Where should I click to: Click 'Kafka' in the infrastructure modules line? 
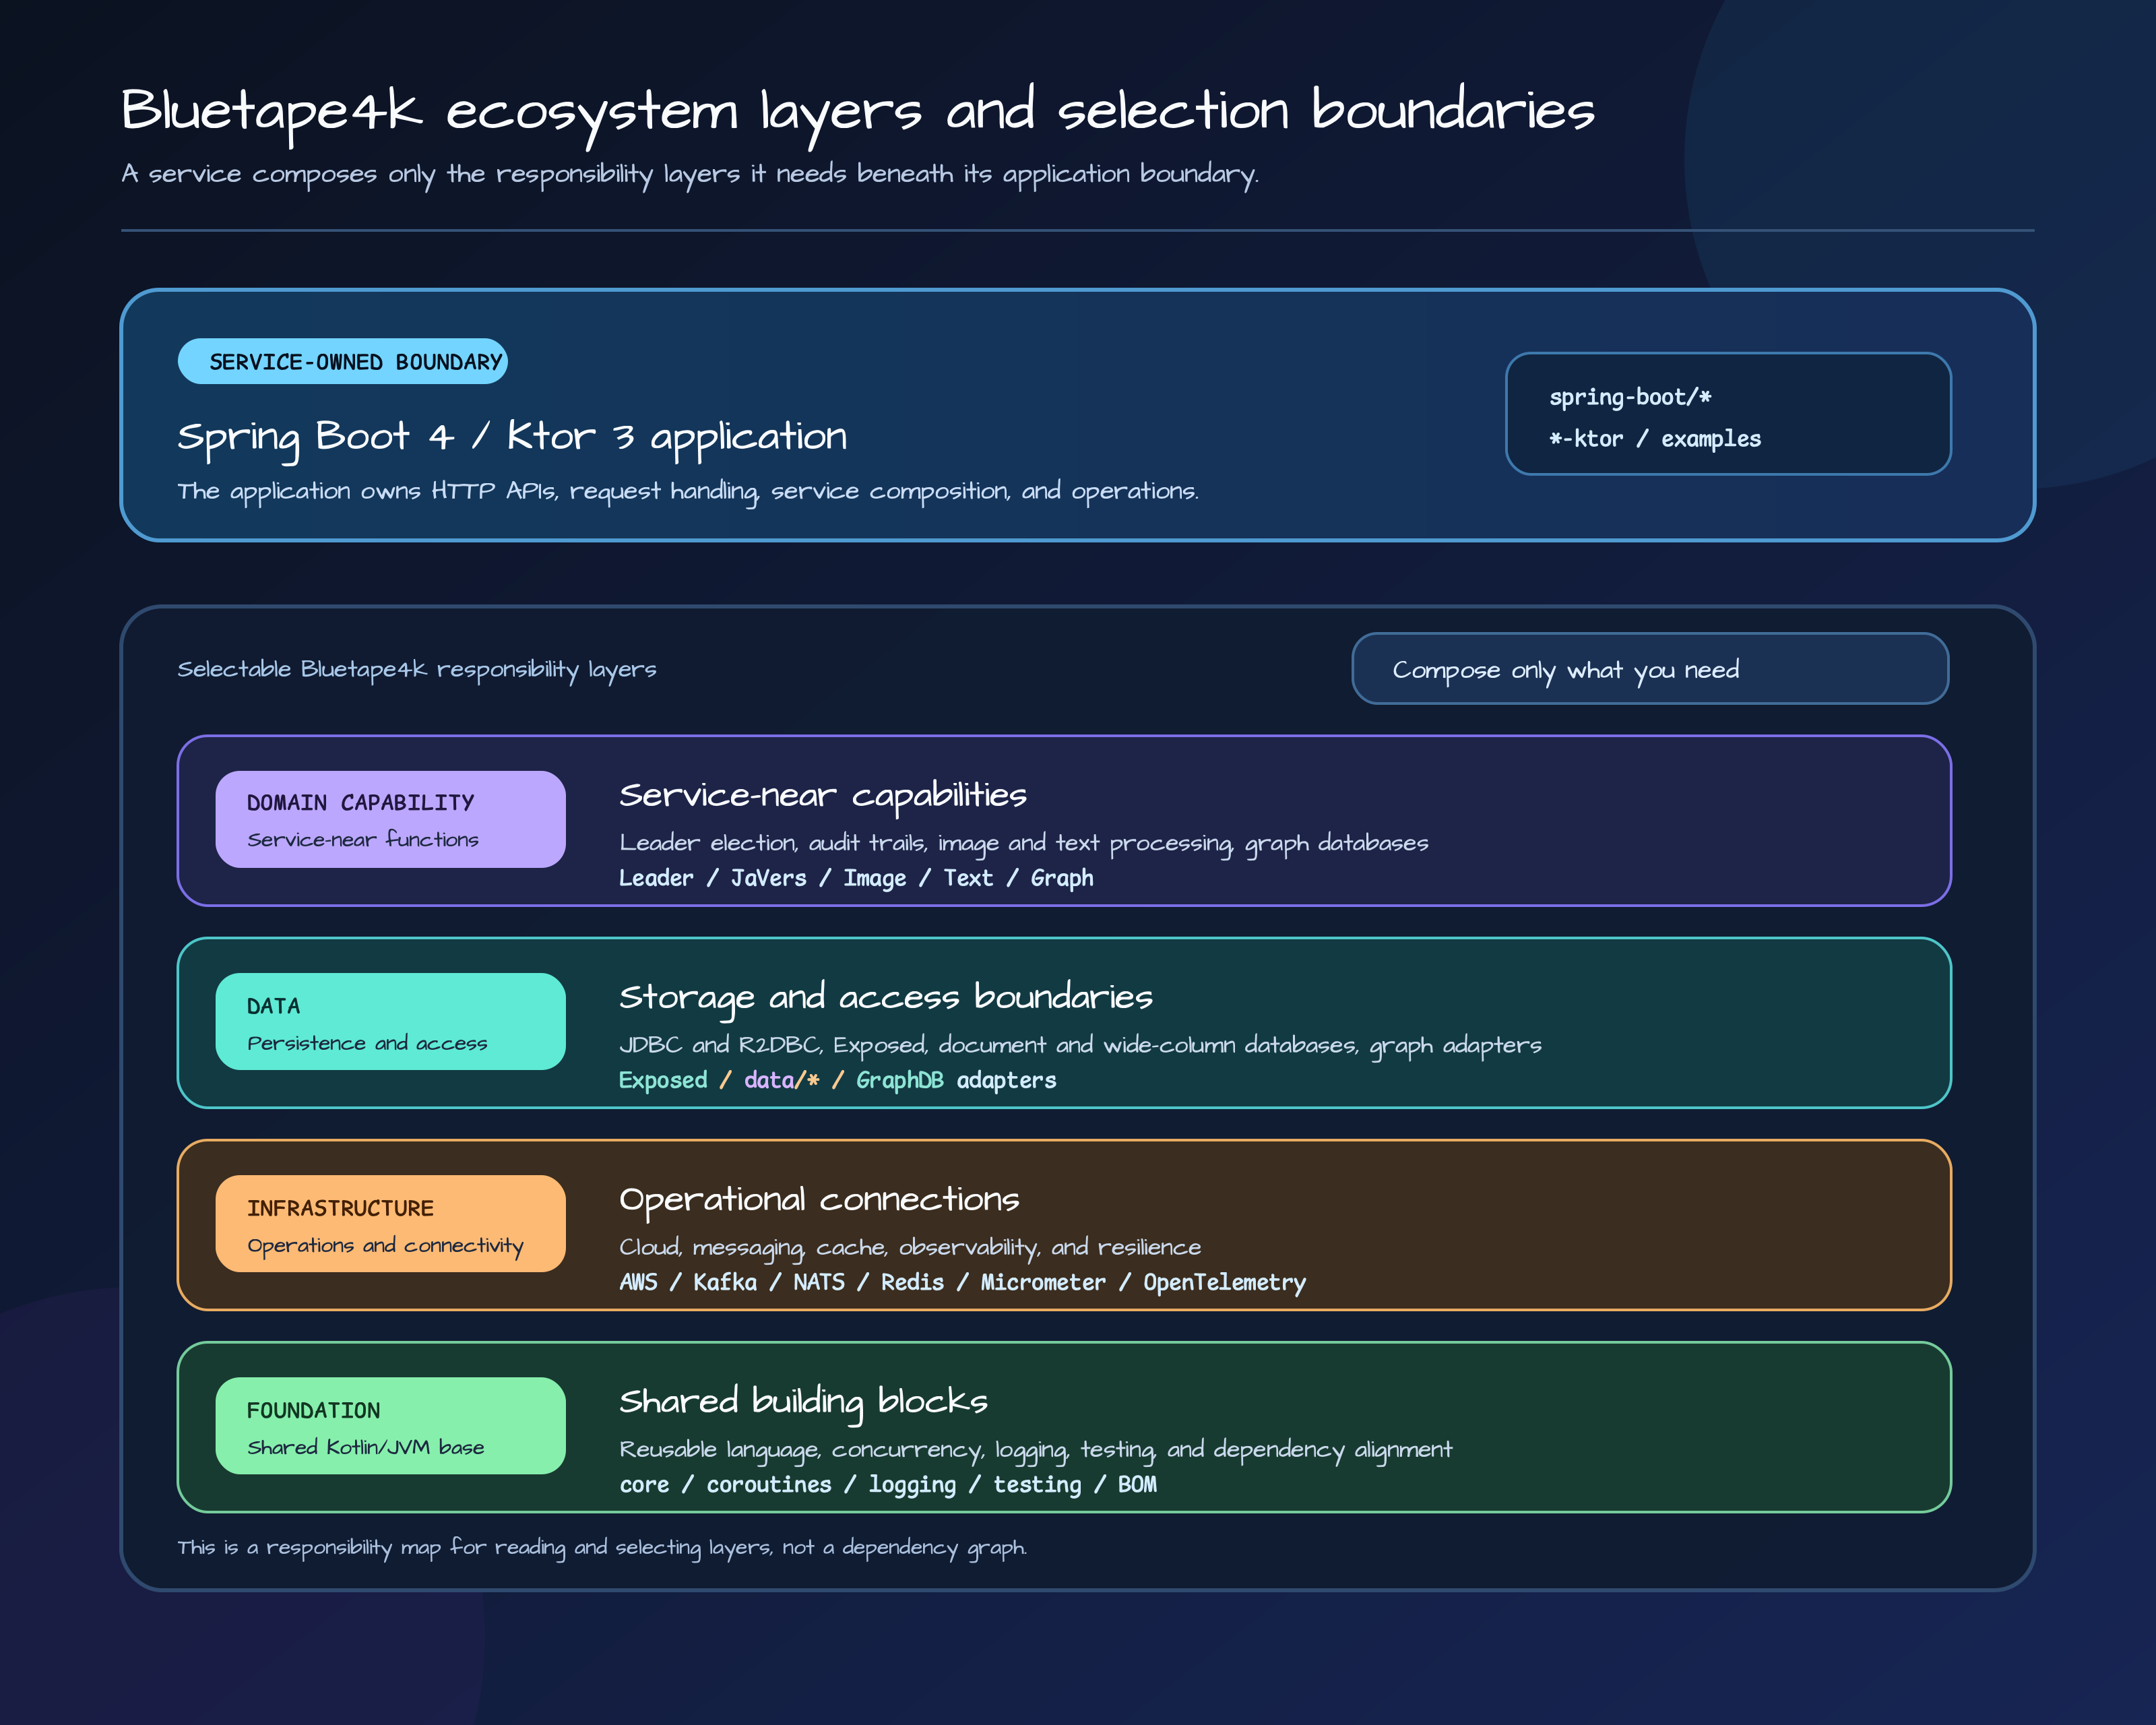click(725, 1282)
